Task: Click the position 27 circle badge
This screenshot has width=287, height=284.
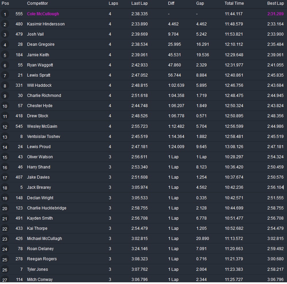Action: [x=5, y=280]
